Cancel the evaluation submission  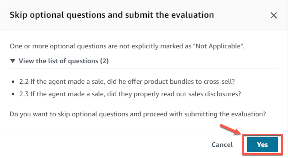coord(222,145)
